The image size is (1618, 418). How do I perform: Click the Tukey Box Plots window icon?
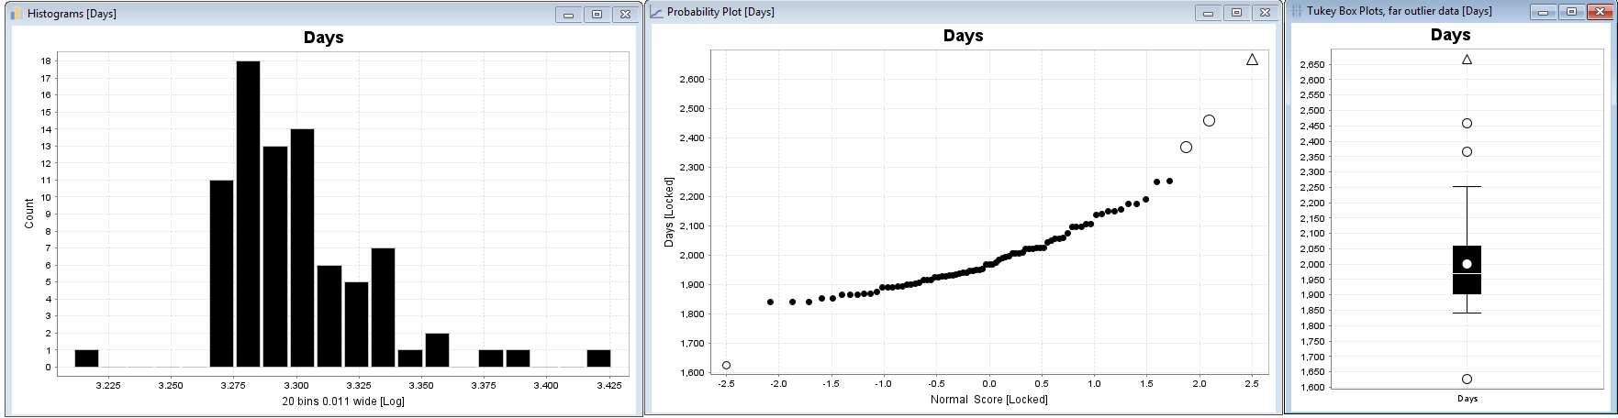point(1297,11)
